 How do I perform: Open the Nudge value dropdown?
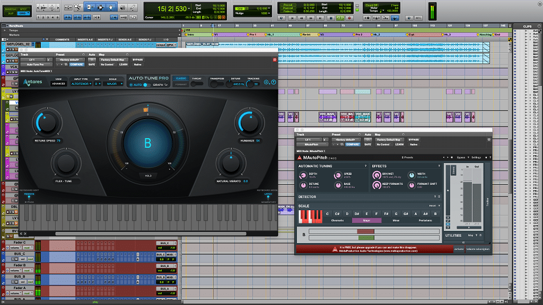[269, 13]
